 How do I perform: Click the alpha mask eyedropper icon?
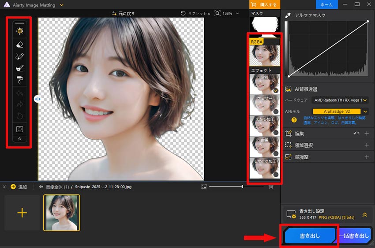tap(288, 15)
